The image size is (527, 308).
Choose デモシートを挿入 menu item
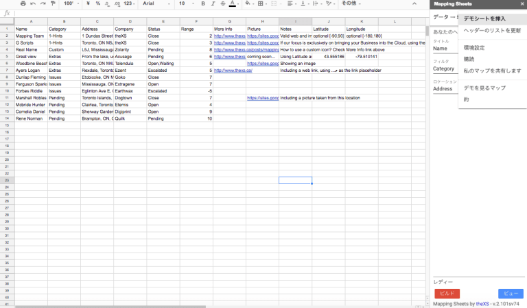493,18
